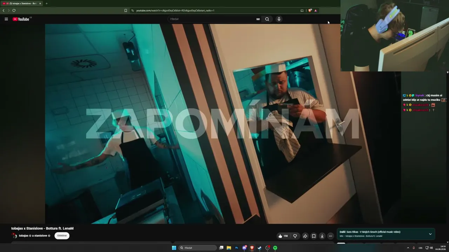The image size is (449, 252).
Task: Click the Windows taskbar 'Hledat' search box
Action: pyautogui.click(x=197, y=248)
